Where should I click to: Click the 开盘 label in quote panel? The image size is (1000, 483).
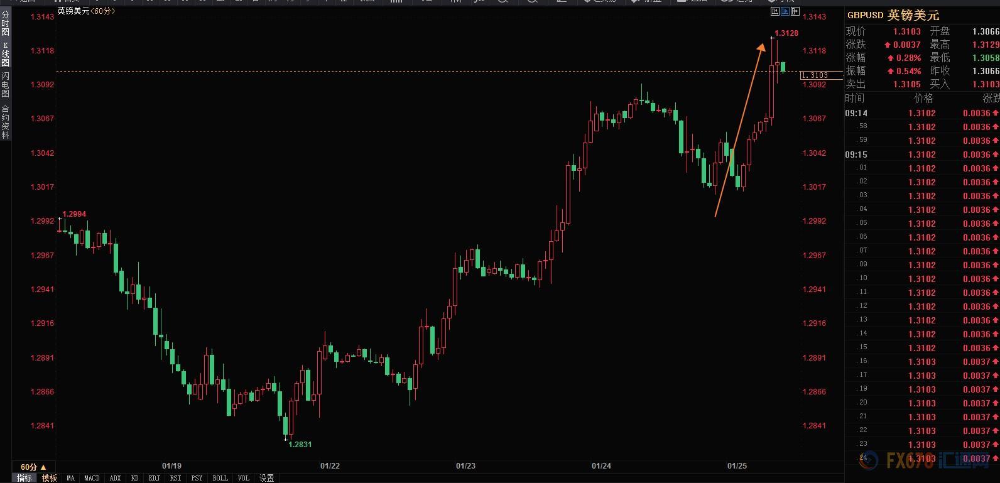click(940, 31)
